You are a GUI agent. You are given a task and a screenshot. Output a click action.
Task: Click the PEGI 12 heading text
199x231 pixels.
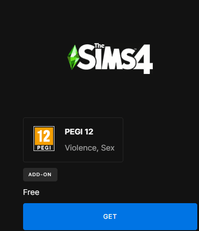point(79,131)
